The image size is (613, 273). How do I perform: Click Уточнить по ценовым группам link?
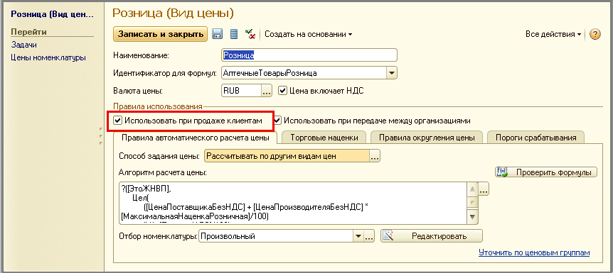[534, 252]
